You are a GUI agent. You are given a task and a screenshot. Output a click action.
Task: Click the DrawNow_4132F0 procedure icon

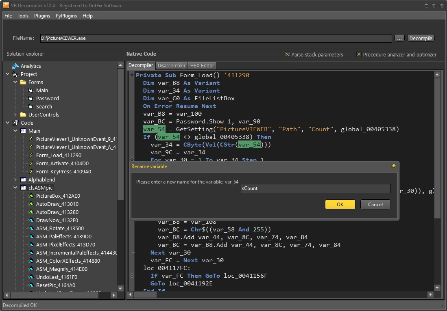[31, 220]
